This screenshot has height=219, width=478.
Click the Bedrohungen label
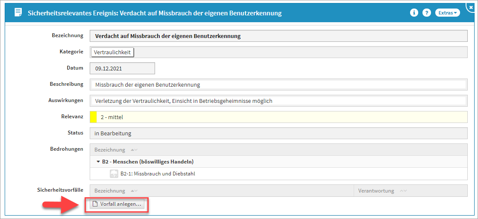[x=67, y=149]
